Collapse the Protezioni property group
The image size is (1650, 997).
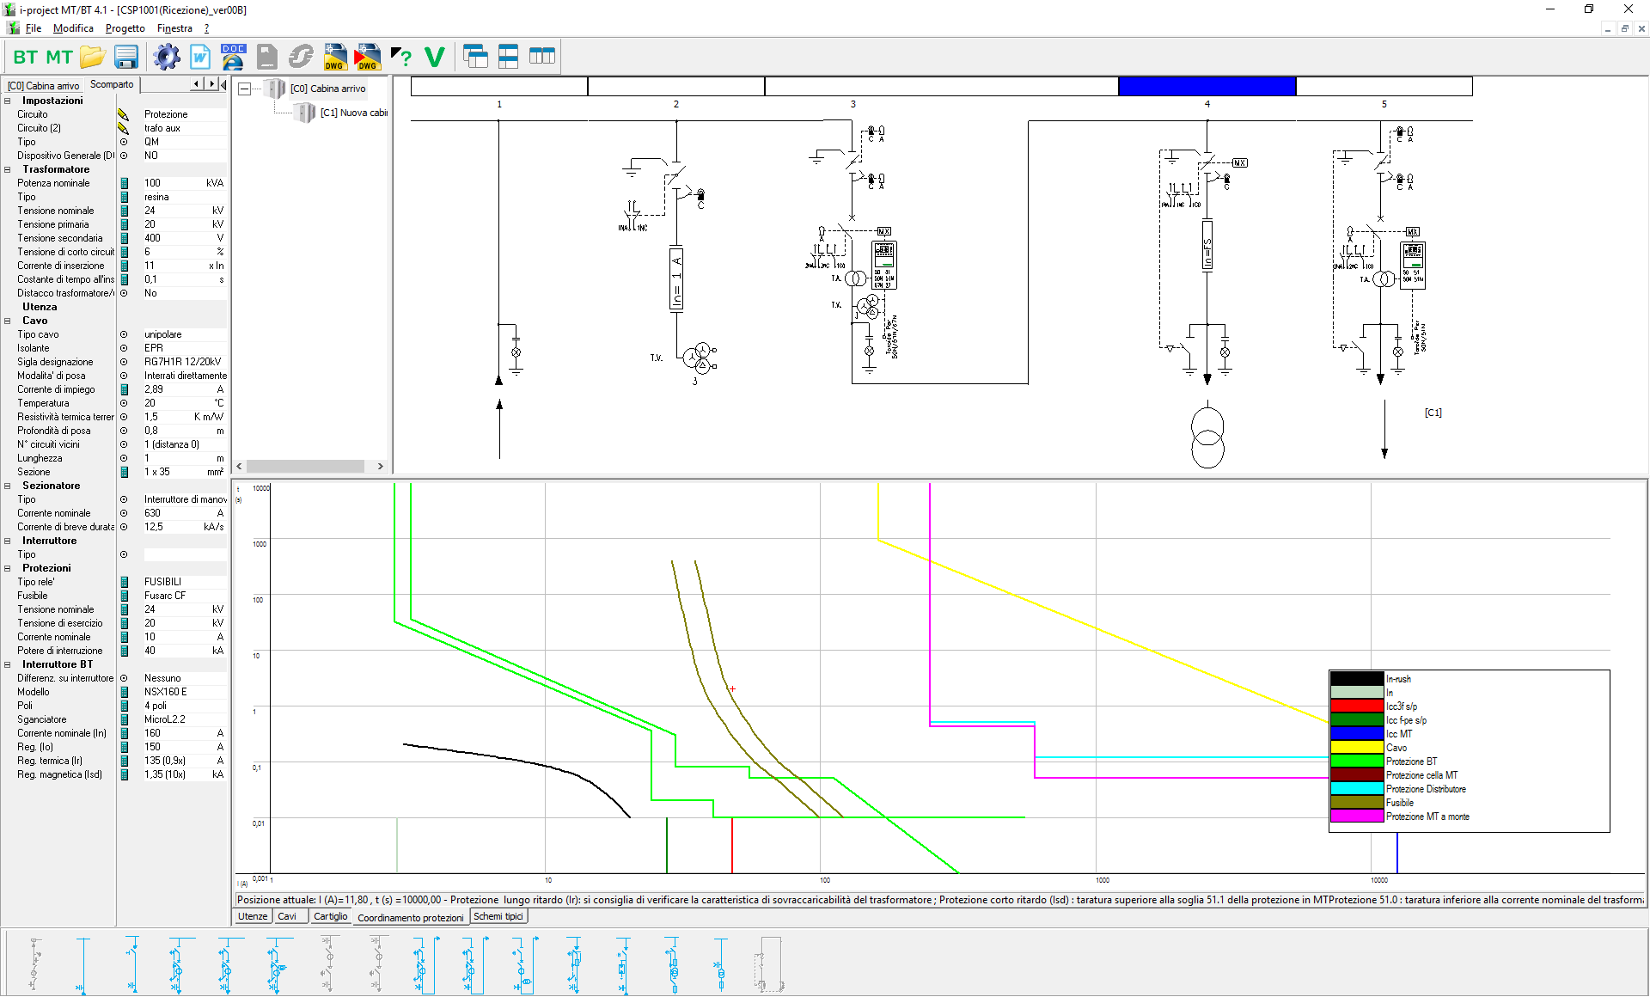(x=8, y=568)
